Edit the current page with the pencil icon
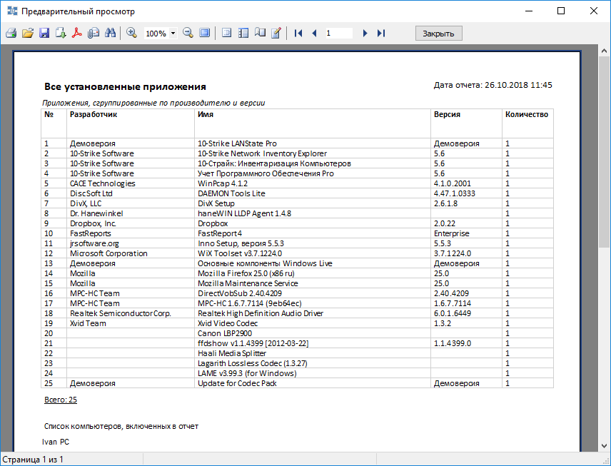 coord(276,33)
